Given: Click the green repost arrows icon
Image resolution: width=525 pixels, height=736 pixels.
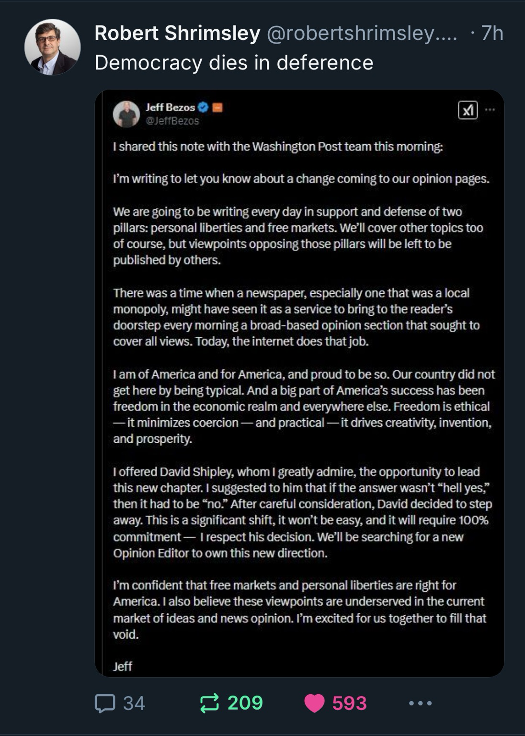Looking at the screenshot, I should click(209, 703).
